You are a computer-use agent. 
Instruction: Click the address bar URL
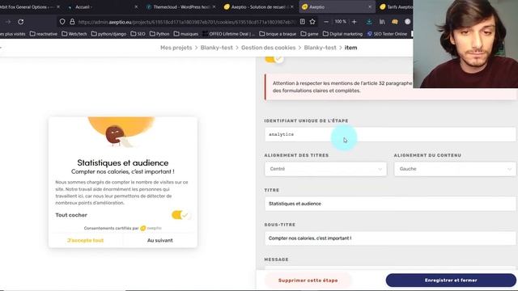point(187,22)
